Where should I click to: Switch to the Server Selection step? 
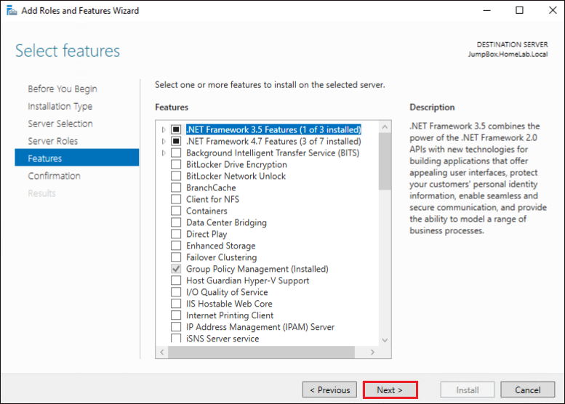pos(60,124)
